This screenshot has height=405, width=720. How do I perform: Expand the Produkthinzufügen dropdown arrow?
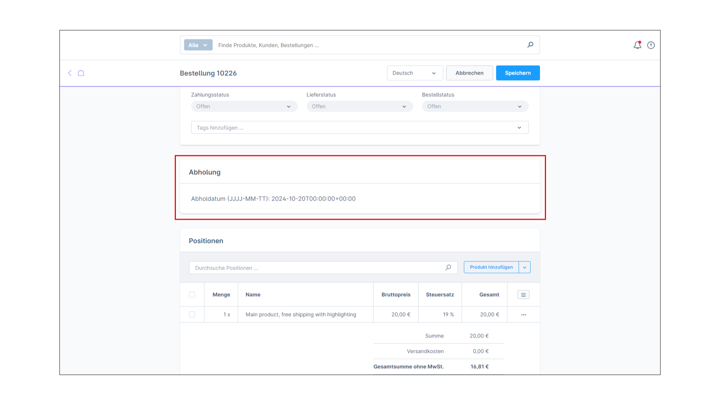pyautogui.click(x=525, y=267)
